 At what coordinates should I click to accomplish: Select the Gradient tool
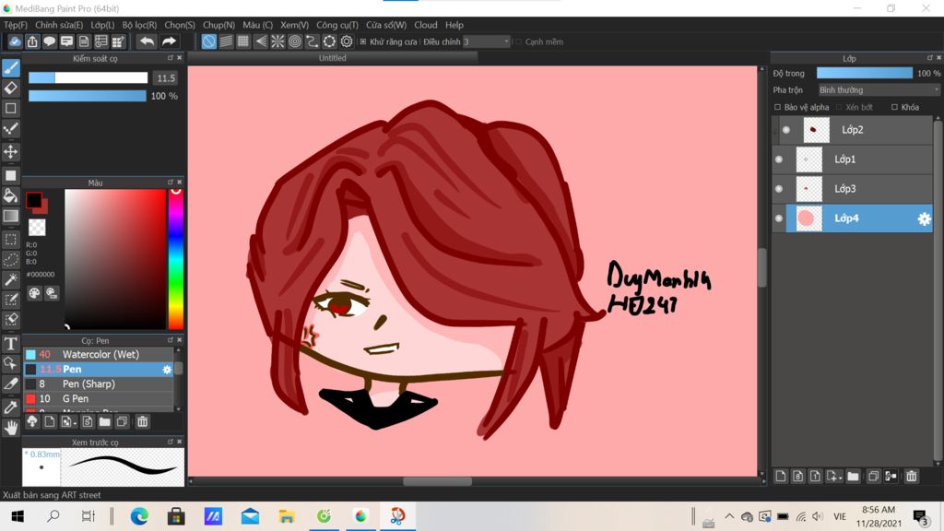click(x=11, y=216)
